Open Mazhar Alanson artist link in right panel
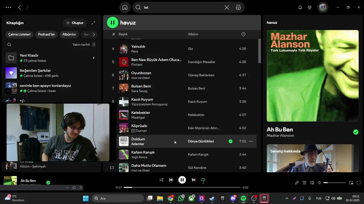Image resolution: width=364 pixels, height=204 pixels. 280,136
